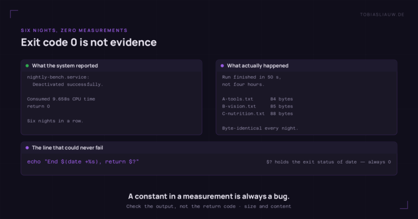The width and height of the screenshot is (418, 219).
Task: Click the TOBIASLIAUW.DE site label
Action: [382, 15]
